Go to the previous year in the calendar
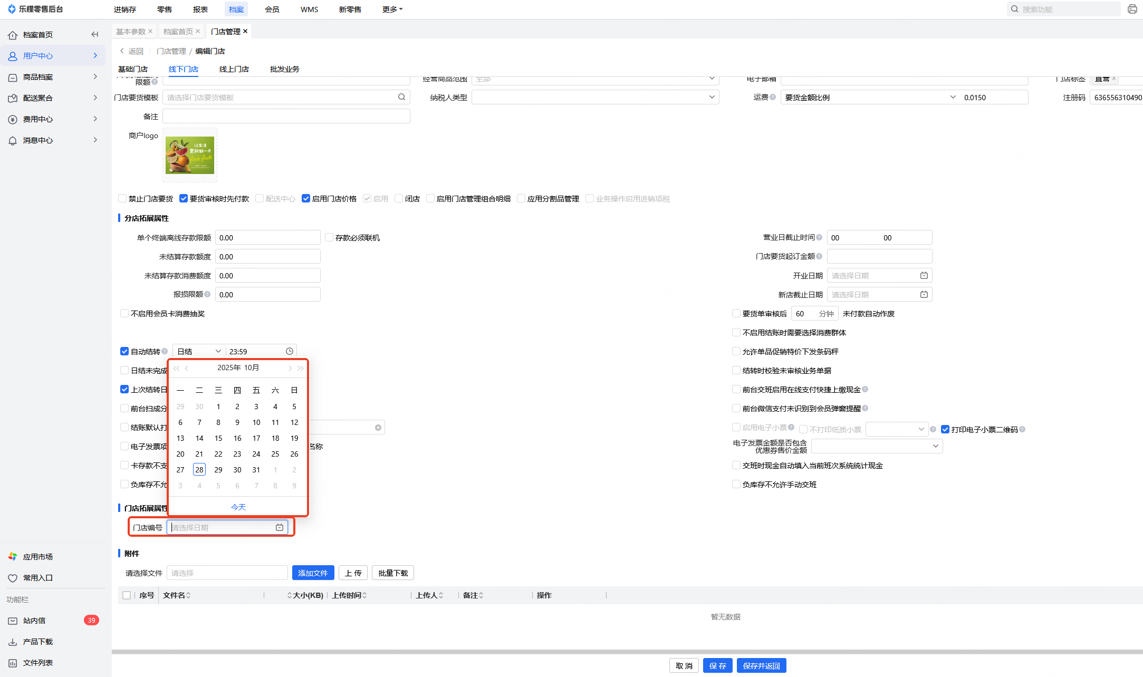 (x=176, y=368)
